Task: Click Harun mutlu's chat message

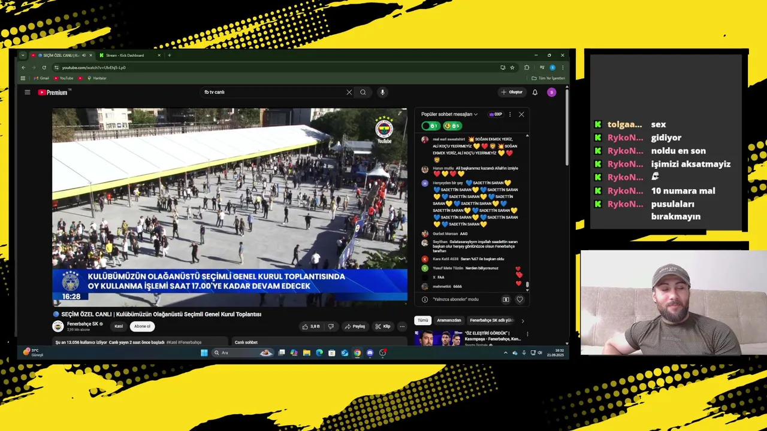Action: tap(475, 171)
